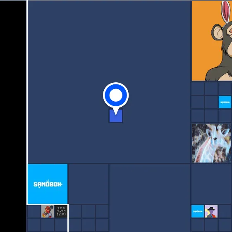Select the highlighted blue land tile under pin
Screen dimensions: 232x232
point(116,116)
